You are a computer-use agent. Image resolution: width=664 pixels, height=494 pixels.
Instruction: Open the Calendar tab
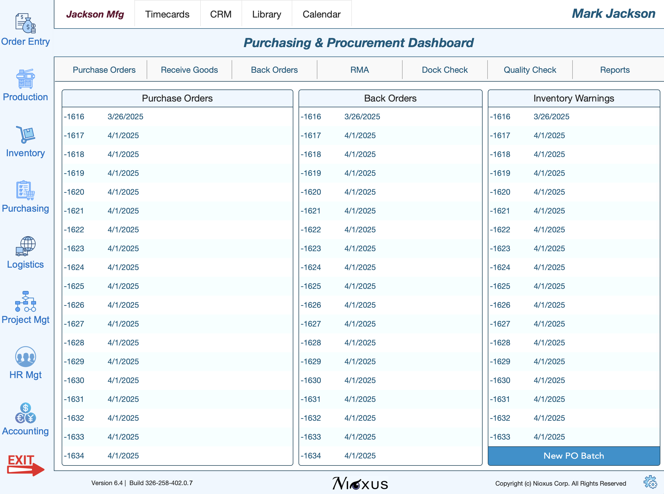(321, 14)
